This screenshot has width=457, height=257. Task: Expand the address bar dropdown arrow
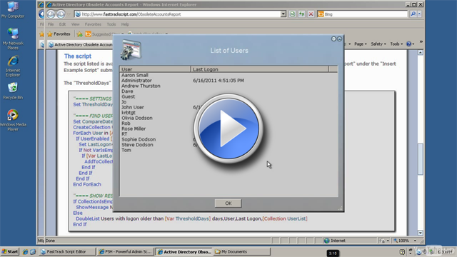point(283,14)
